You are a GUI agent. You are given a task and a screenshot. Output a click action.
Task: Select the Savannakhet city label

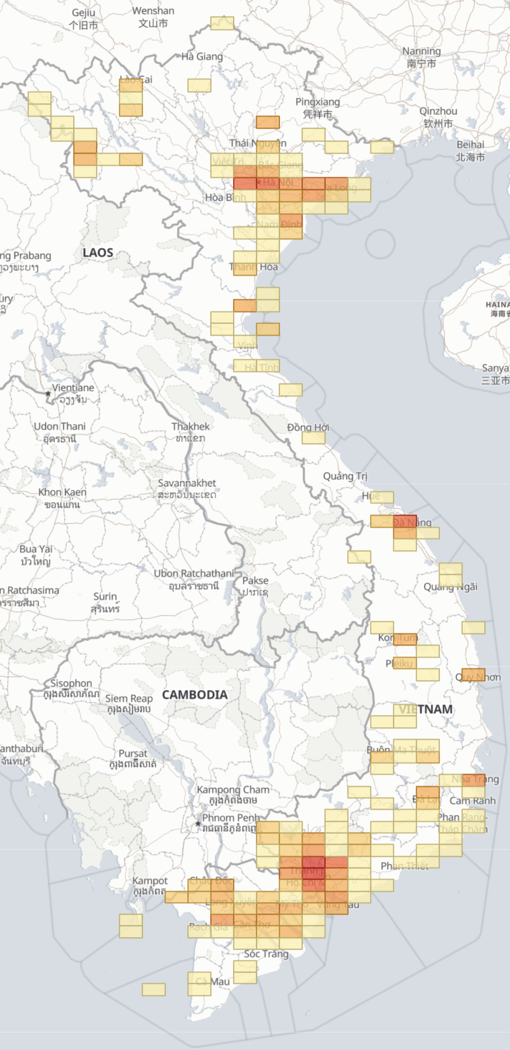[x=187, y=483]
